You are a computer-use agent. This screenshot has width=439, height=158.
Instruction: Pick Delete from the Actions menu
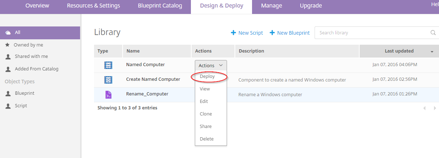(x=207, y=139)
